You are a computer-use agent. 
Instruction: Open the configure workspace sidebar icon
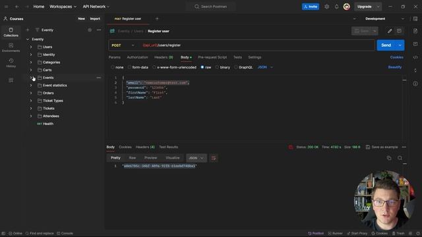(11, 80)
